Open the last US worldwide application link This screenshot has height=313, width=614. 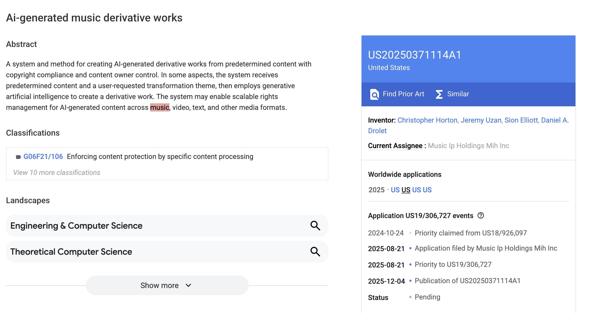click(427, 190)
